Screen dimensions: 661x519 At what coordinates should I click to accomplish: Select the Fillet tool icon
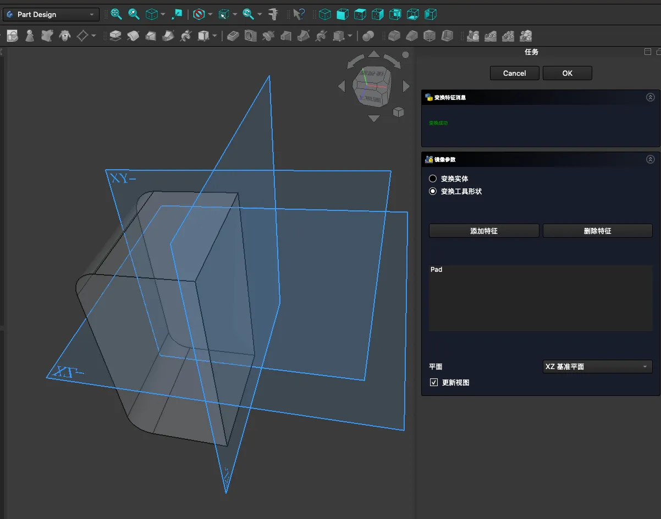pyautogui.click(x=394, y=36)
